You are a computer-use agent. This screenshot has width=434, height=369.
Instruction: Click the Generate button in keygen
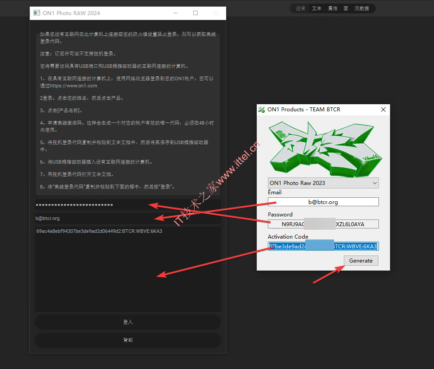[x=361, y=261]
